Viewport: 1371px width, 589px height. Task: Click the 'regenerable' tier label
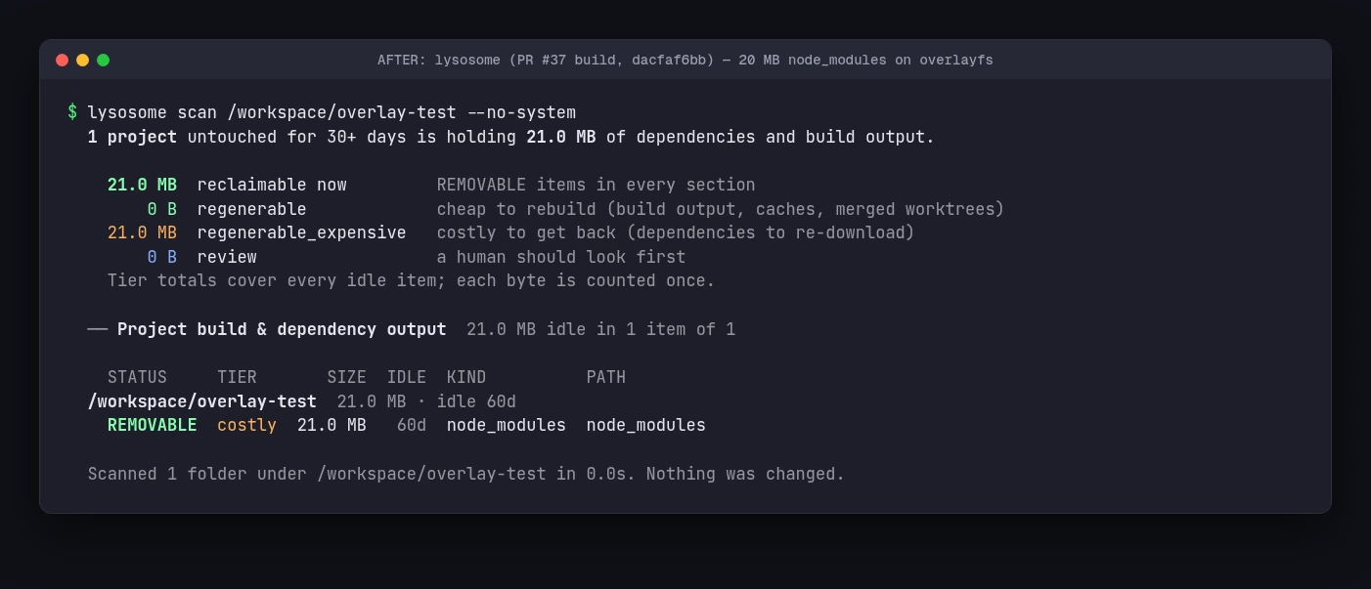click(x=252, y=209)
